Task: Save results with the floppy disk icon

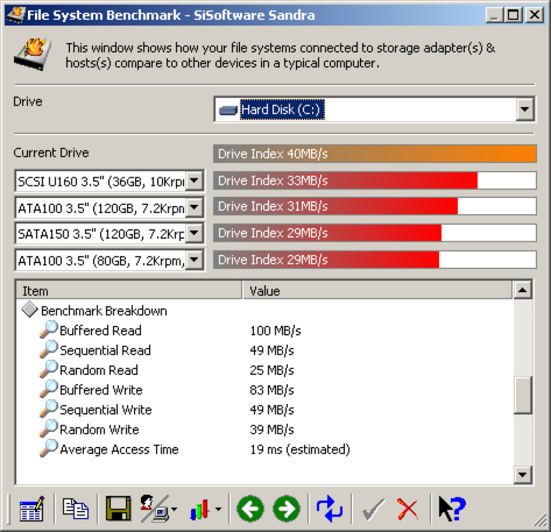Action: [118, 509]
